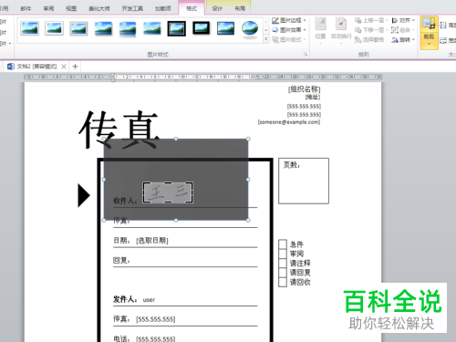
Task: Check the 急件 checkbox
Action: pyautogui.click(x=283, y=244)
